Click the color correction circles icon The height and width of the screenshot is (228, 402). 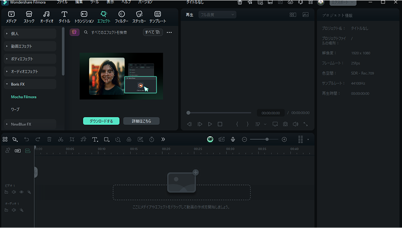pos(129,139)
